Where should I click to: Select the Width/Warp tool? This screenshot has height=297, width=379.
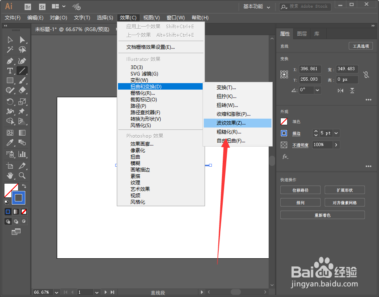(x=10, y=111)
